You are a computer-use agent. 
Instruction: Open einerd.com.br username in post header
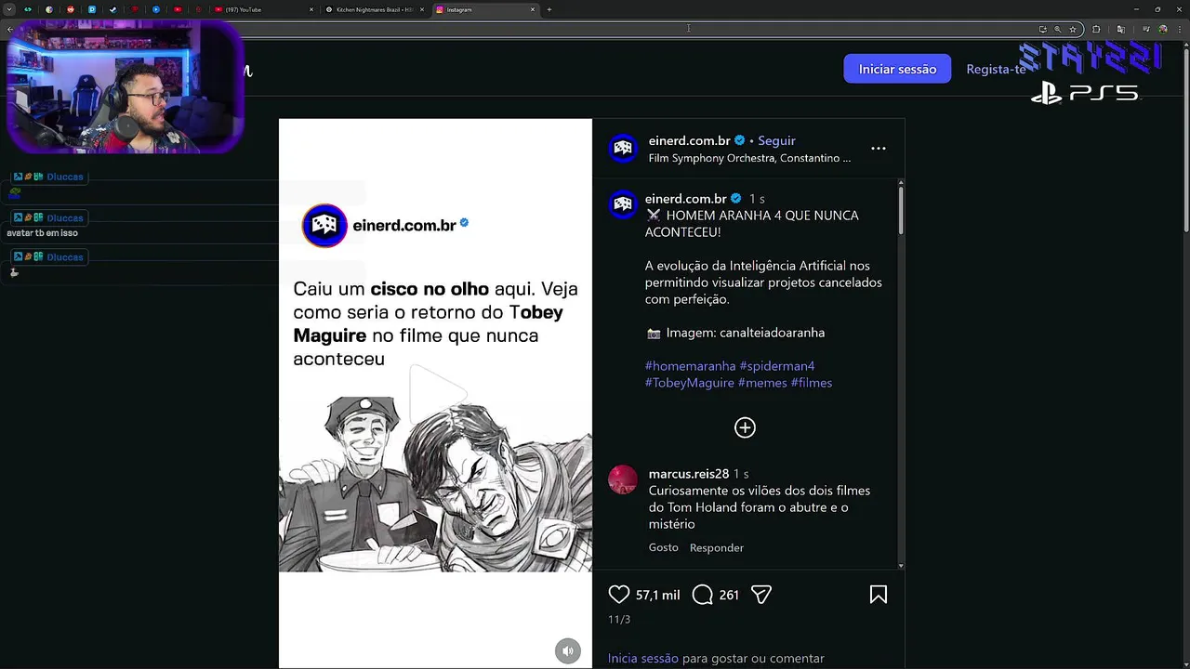click(689, 140)
